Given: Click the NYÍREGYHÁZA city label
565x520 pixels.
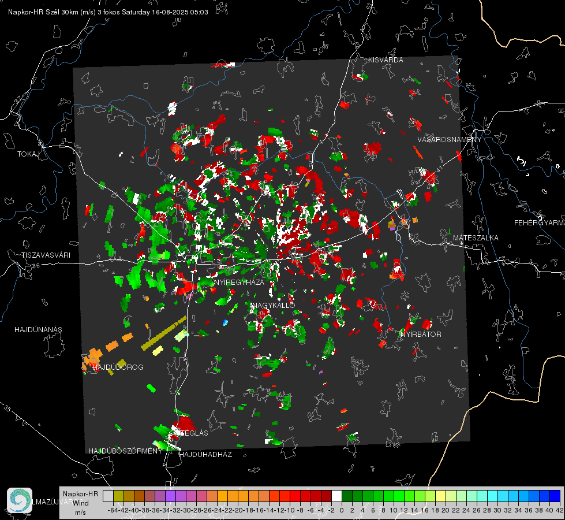Looking at the screenshot, I should [x=239, y=282].
